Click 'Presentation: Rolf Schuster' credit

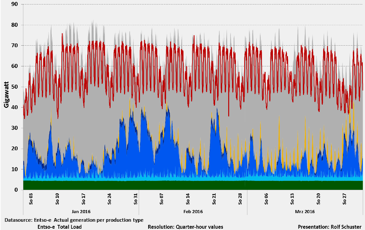pyautogui.click(x=330, y=227)
